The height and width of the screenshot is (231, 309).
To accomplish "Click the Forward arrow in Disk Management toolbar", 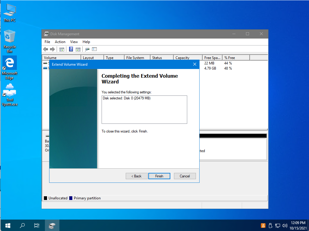I will tap(52, 49).
